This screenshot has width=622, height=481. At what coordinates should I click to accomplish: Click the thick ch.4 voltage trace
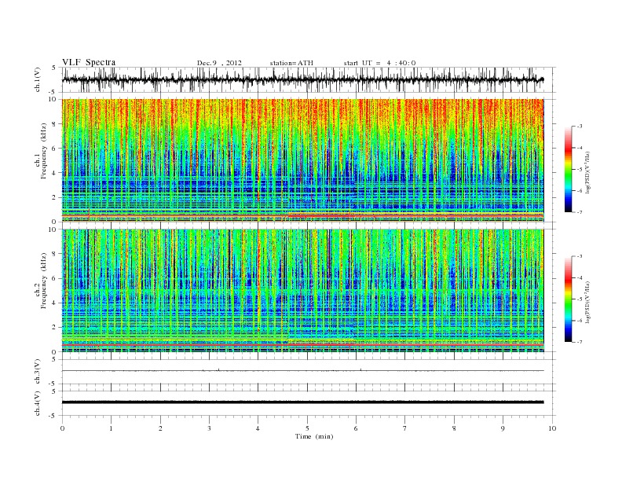302,402
